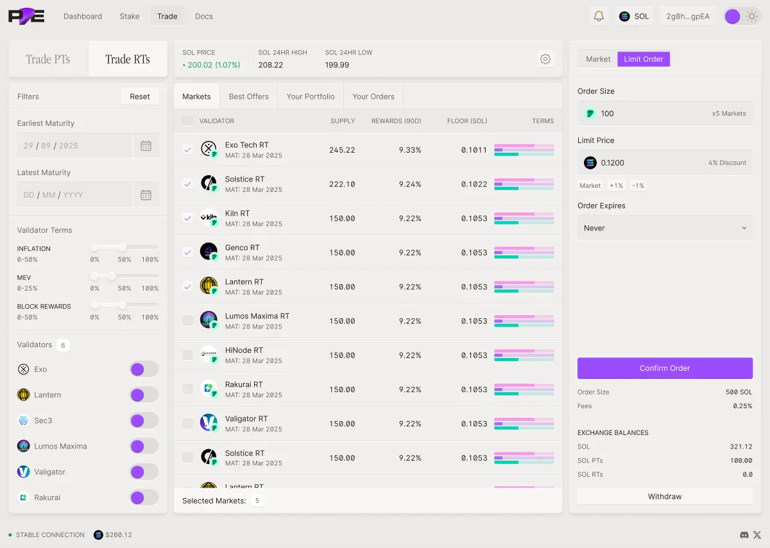This screenshot has height=548, width=770.
Task: Click the Lantern RT row validator logo
Action: coord(209,286)
